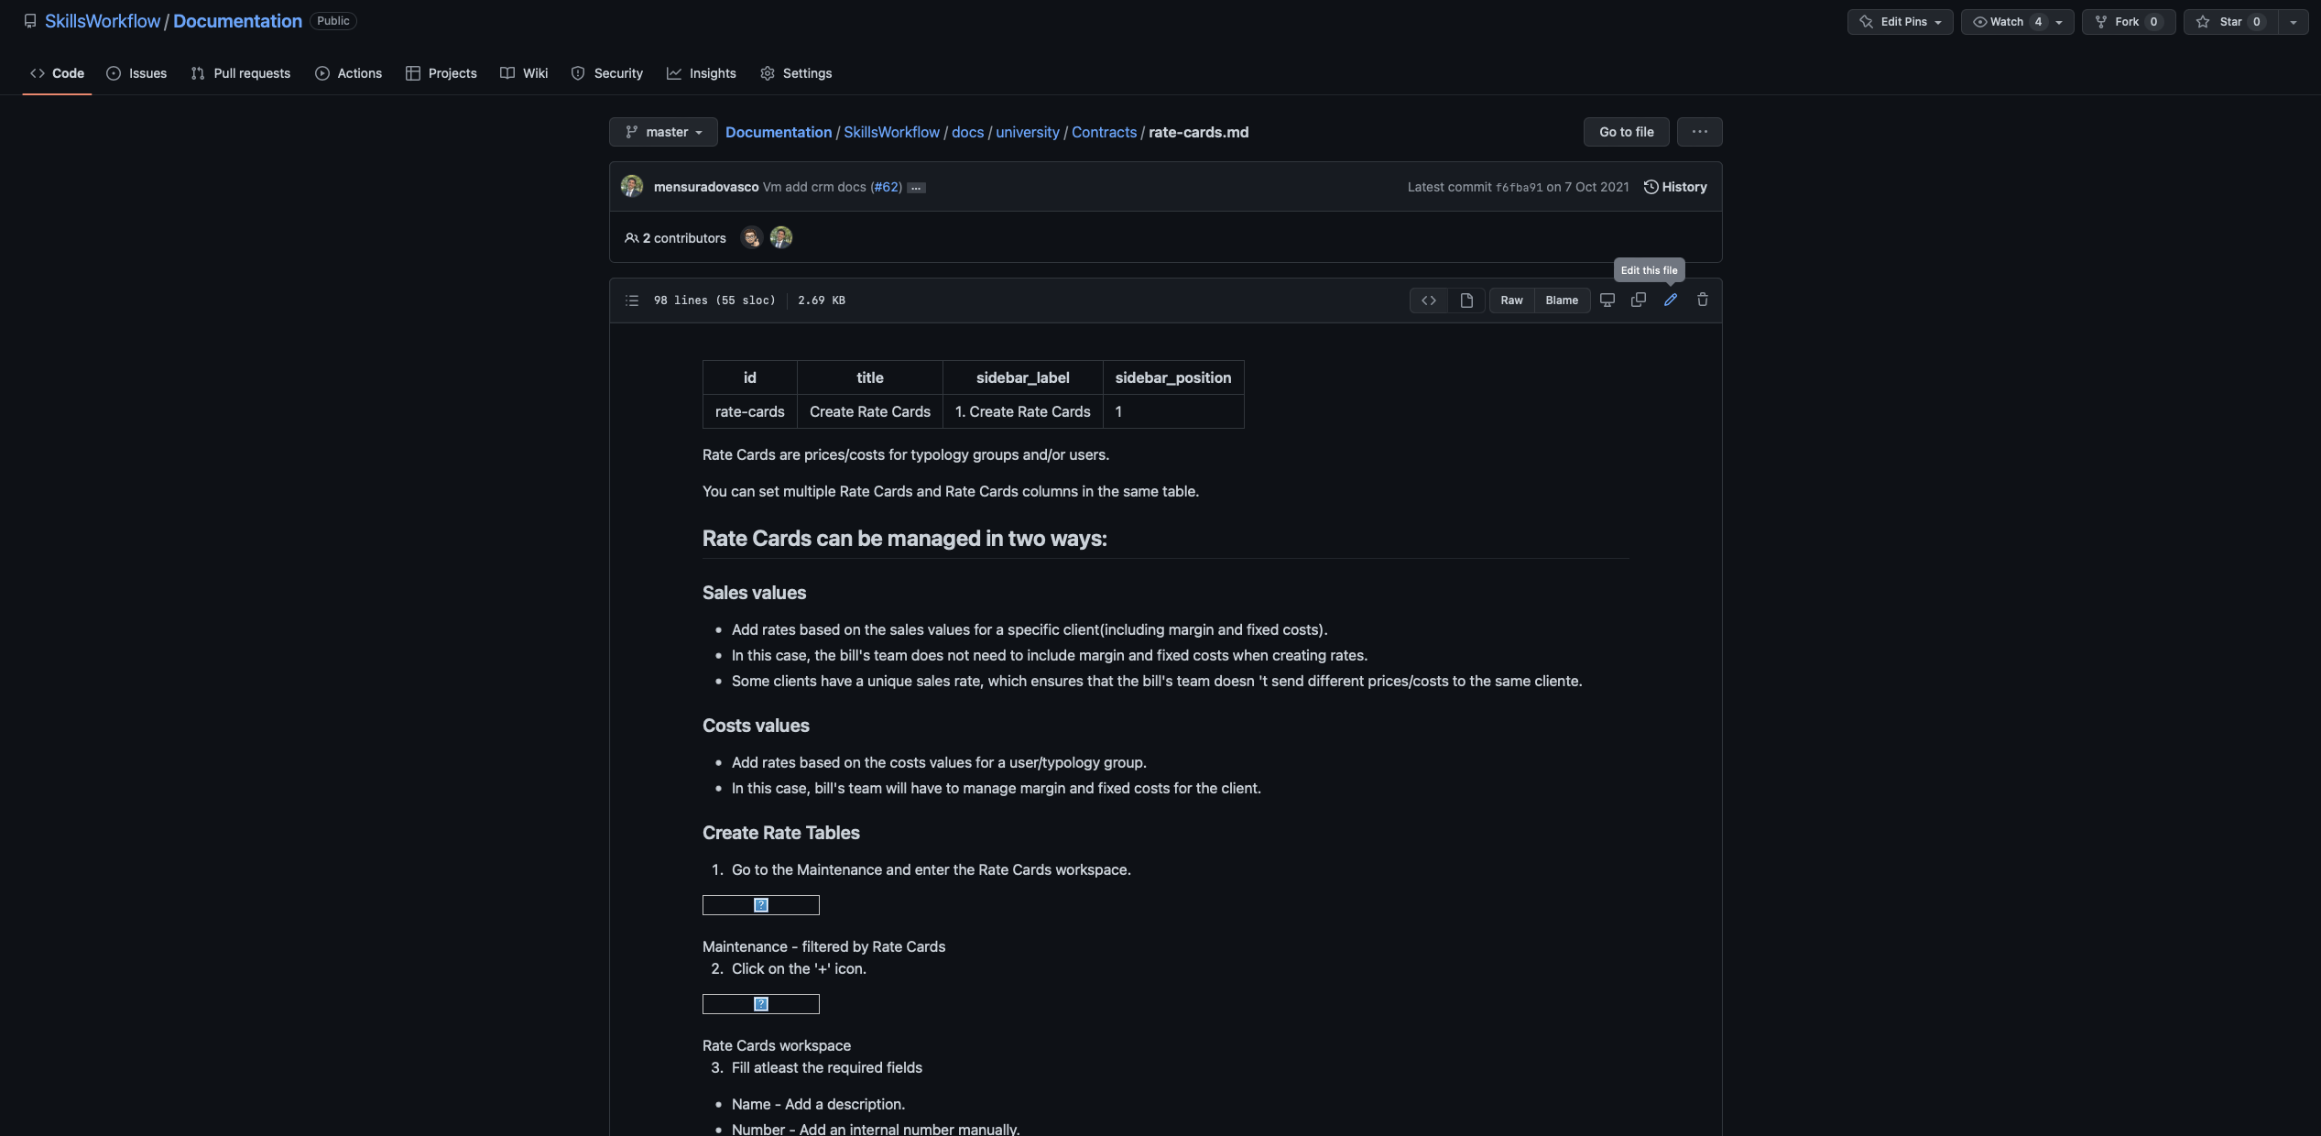Switch to rich display rendered view icon

pyautogui.click(x=1466, y=300)
